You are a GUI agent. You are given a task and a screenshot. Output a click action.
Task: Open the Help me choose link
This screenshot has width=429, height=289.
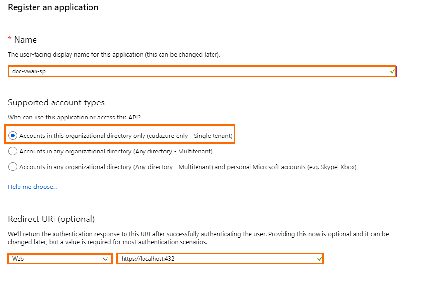[x=32, y=187]
